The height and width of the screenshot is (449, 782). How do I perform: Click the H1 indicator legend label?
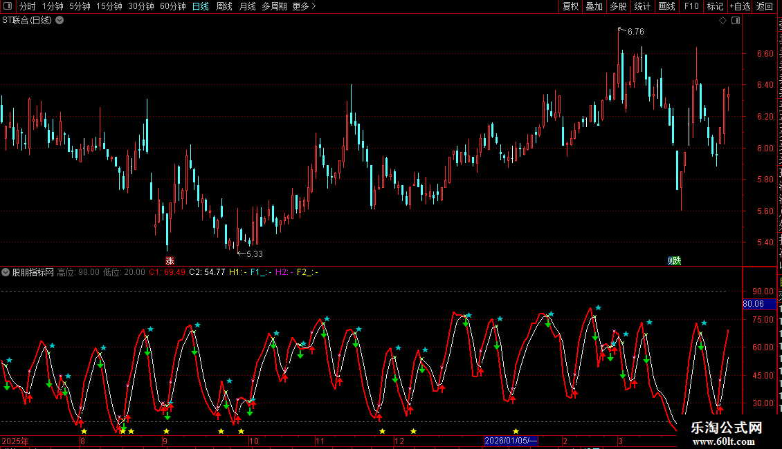click(238, 272)
